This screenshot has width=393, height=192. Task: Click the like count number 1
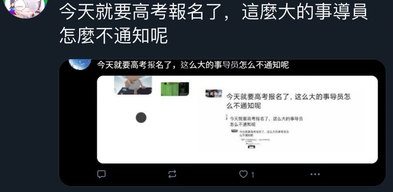[253, 175]
